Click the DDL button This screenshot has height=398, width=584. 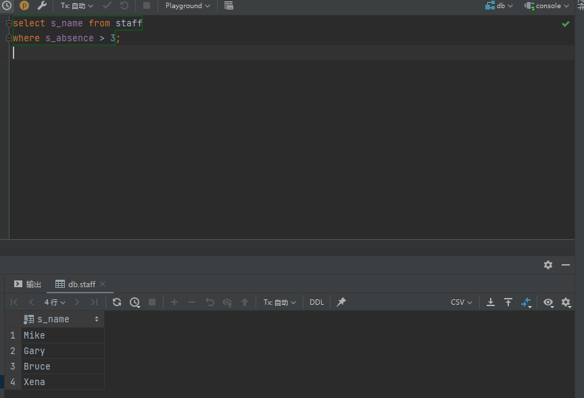316,302
